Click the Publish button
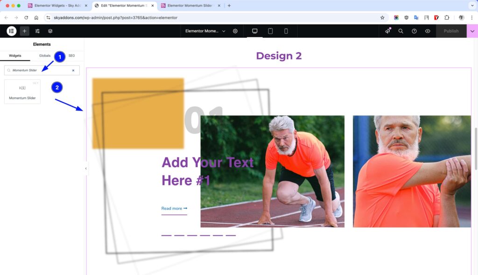 tap(451, 31)
